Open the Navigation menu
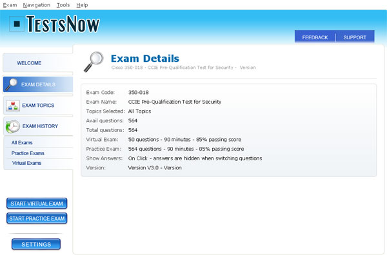The width and height of the screenshot is (387, 255). [37, 5]
